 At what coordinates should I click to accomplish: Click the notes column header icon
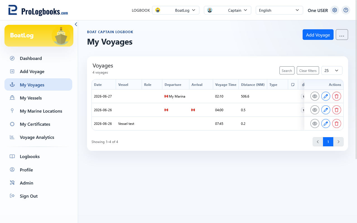click(x=293, y=85)
